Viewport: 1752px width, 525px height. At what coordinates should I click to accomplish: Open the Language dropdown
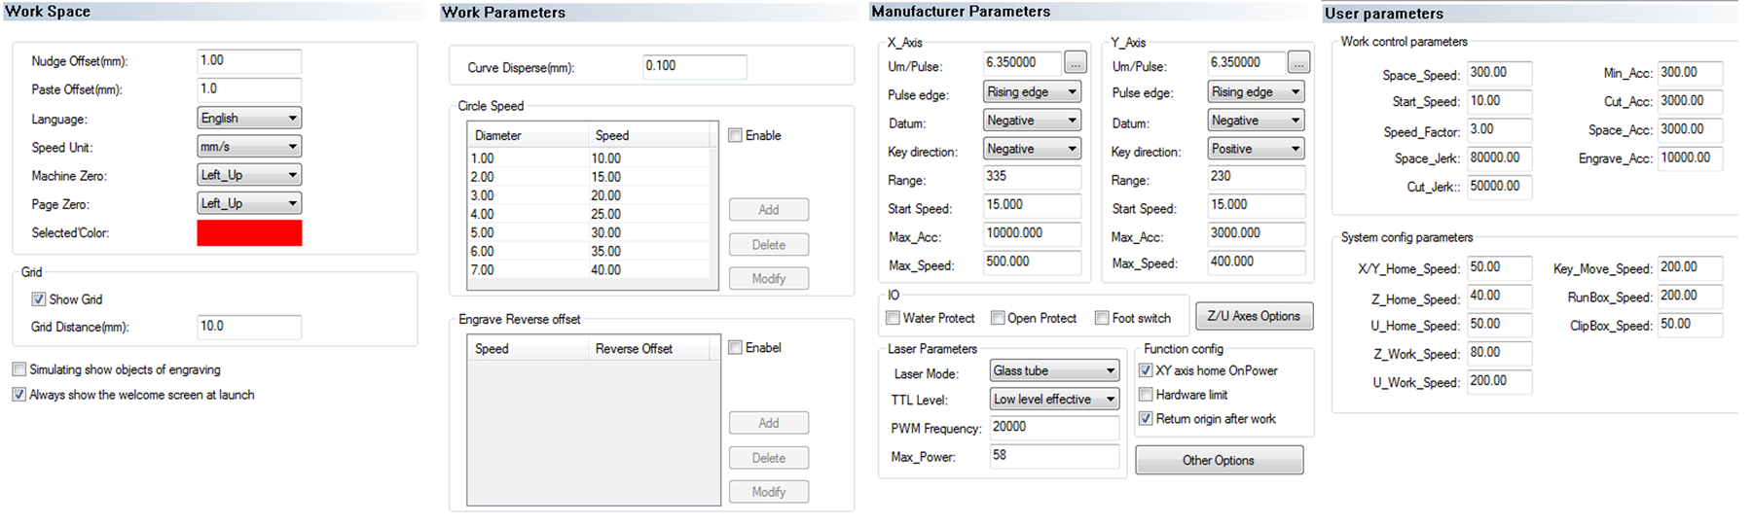[249, 119]
